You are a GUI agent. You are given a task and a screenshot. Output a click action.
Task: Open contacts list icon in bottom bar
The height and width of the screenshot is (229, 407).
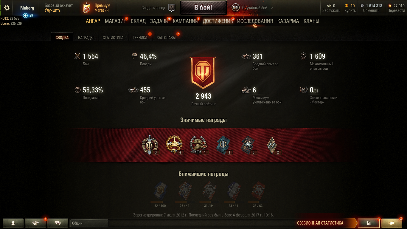tap(13, 223)
